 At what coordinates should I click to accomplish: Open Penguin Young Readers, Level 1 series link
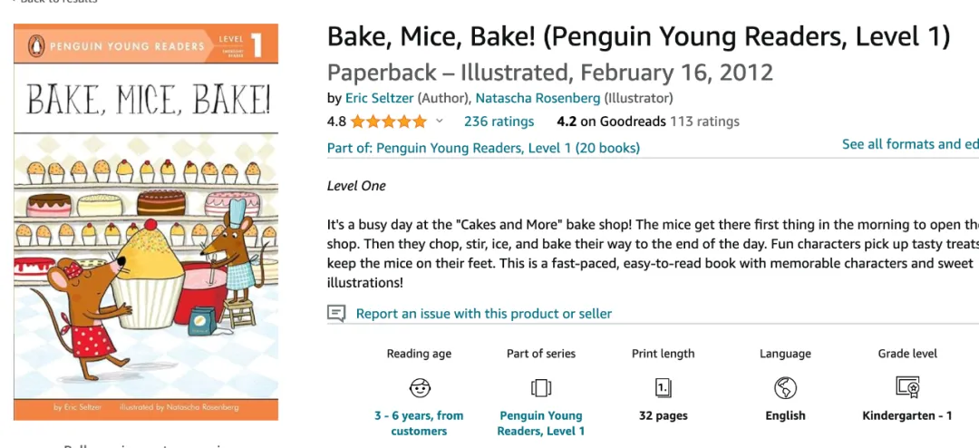coord(540,423)
